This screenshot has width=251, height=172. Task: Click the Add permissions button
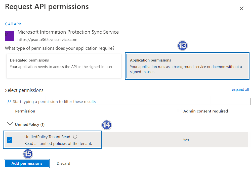point(26,163)
